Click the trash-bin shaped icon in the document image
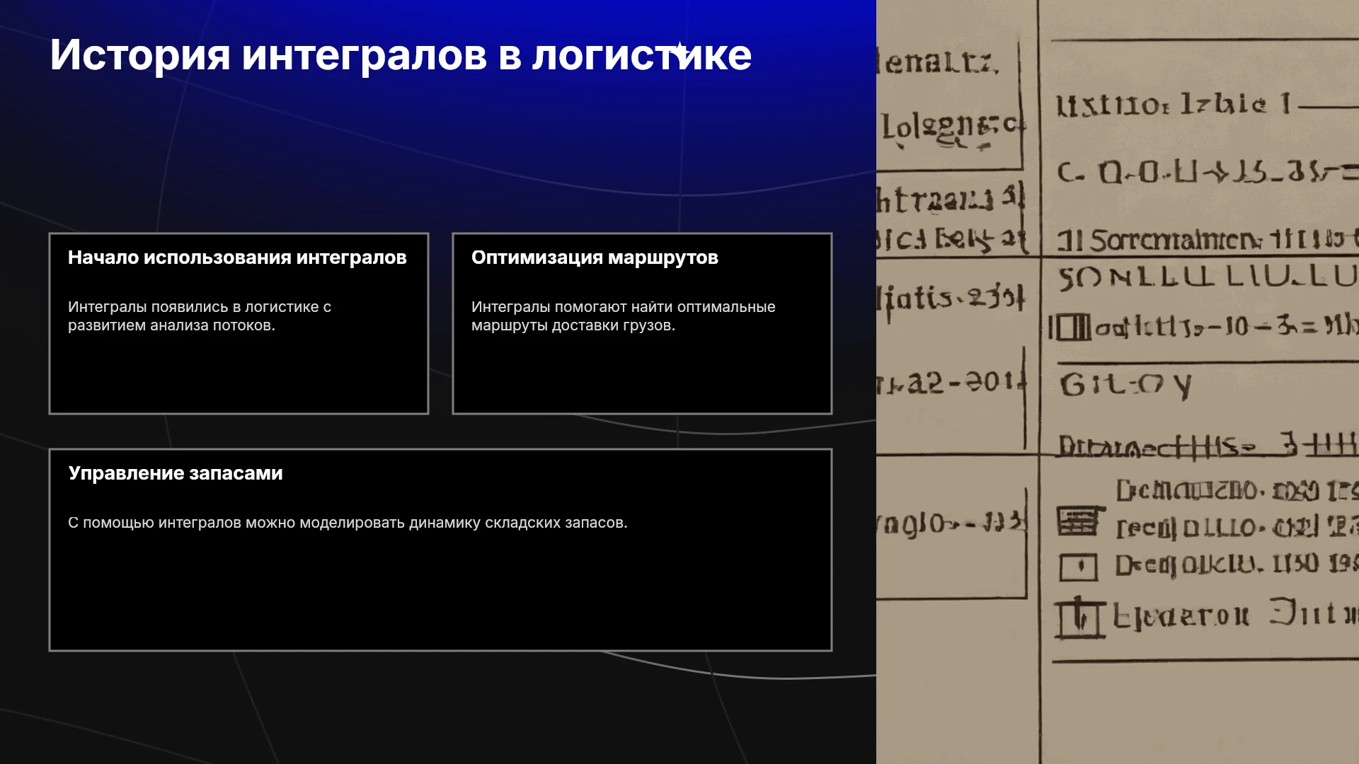1359x764 pixels. coord(1079,618)
